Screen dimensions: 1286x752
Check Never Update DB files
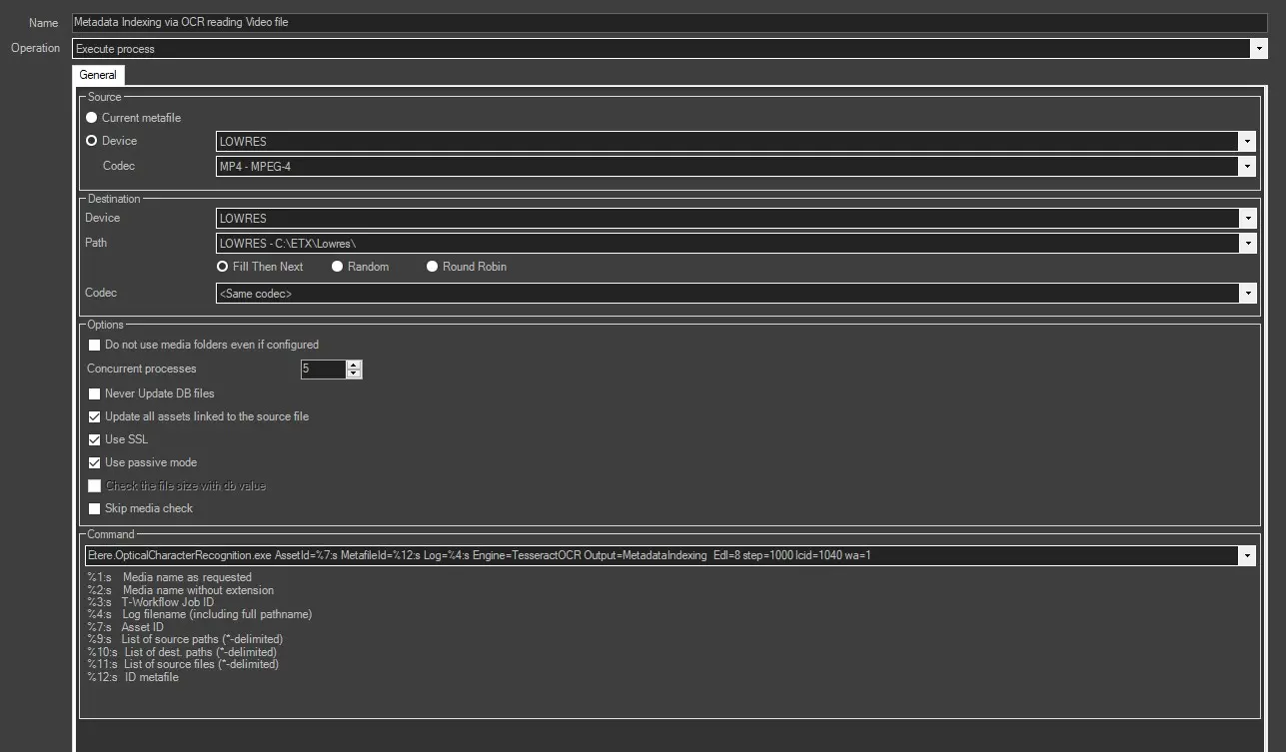[x=95, y=393]
